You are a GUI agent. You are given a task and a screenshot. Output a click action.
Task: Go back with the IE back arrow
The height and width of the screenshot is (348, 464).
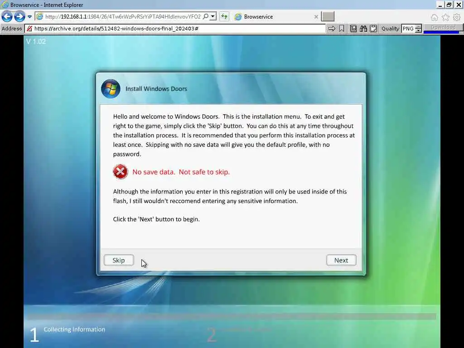pyautogui.click(x=7, y=17)
